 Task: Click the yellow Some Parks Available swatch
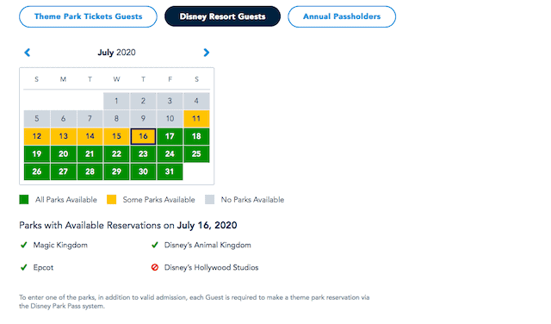[111, 199]
